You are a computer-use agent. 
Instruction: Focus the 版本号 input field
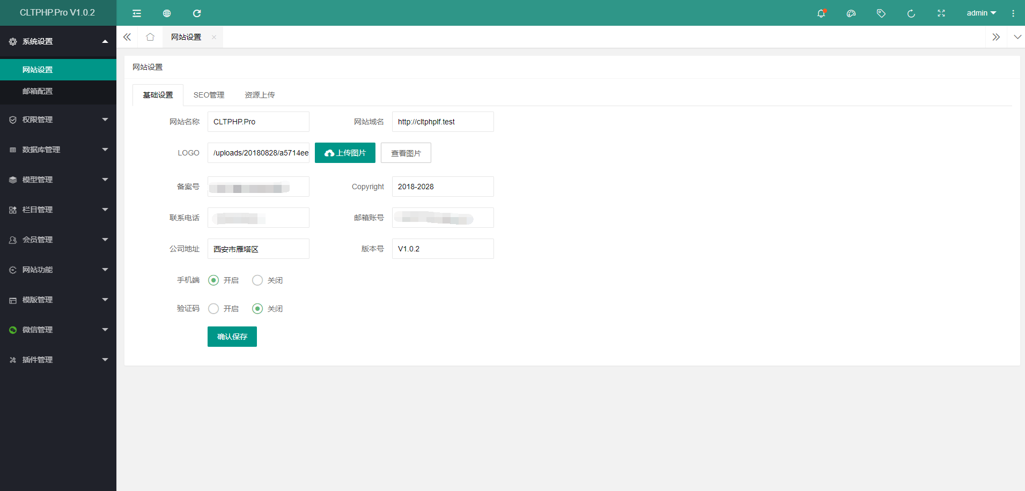click(x=443, y=249)
